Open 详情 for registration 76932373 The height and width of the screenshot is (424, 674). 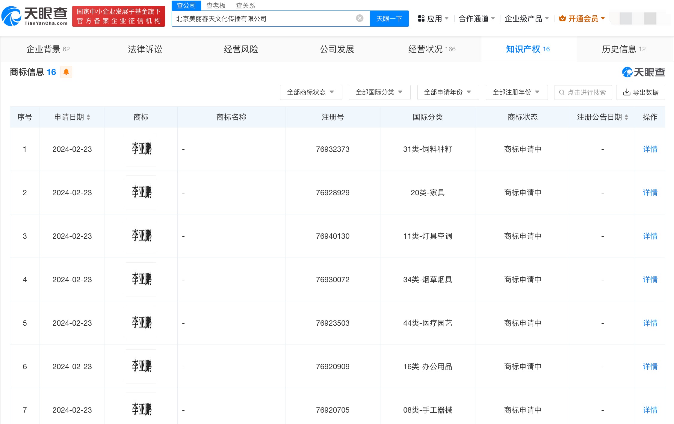[x=650, y=149]
